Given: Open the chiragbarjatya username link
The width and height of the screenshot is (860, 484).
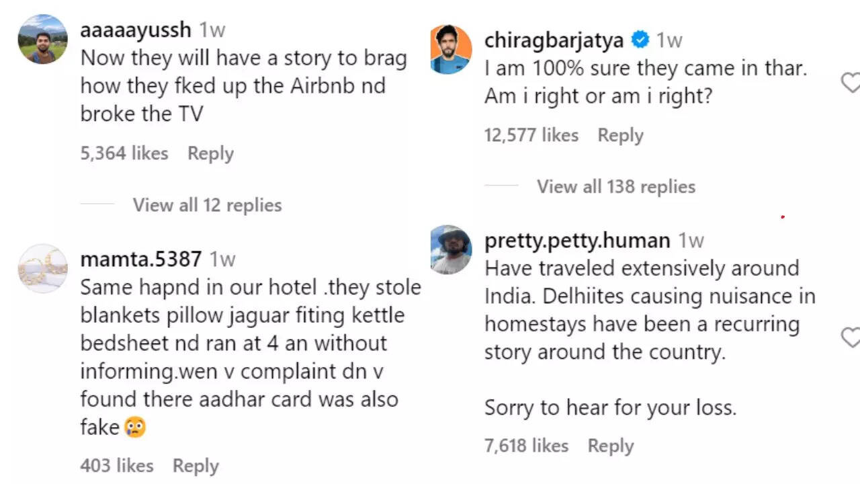Looking at the screenshot, I should [x=554, y=40].
